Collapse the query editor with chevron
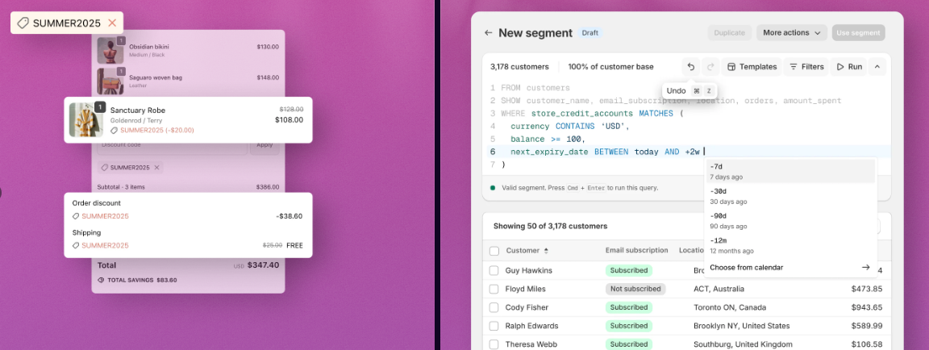Viewport: 929px width, 350px height. click(x=877, y=67)
